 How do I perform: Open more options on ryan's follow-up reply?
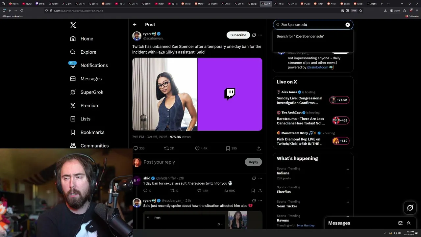[x=260, y=201]
